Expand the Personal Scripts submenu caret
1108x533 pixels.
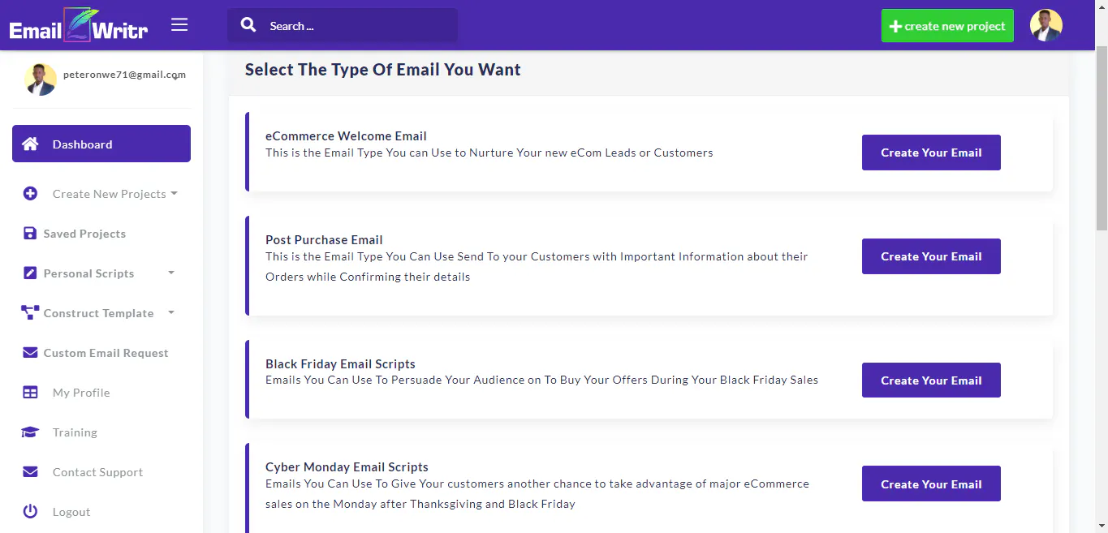click(171, 273)
